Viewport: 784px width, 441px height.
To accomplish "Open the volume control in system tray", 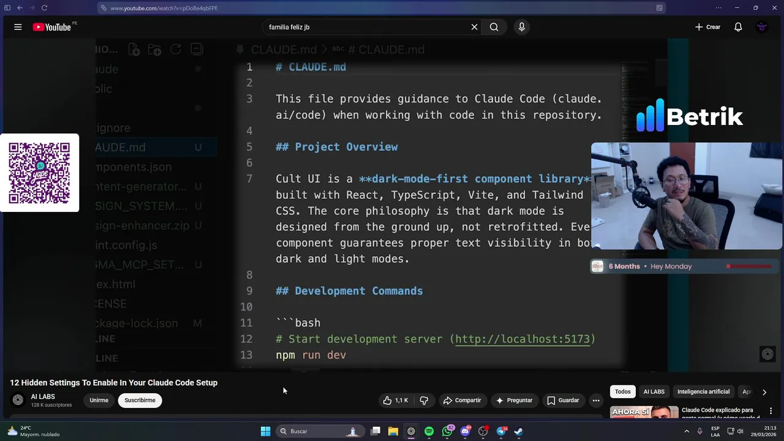I will 741,431.
